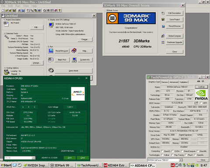Viewport: 210px width, 168px height.
Task: Click the Change button under Display and CPU Settings
Action: tap(85, 39)
